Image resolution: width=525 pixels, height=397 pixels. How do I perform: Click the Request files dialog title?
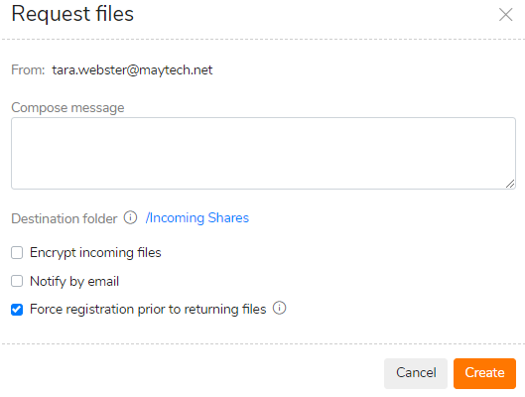pyautogui.click(x=72, y=15)
